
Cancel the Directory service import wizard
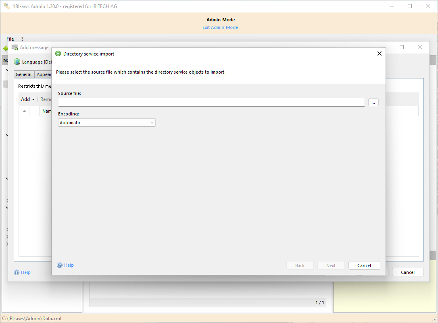tap(364, 265)
